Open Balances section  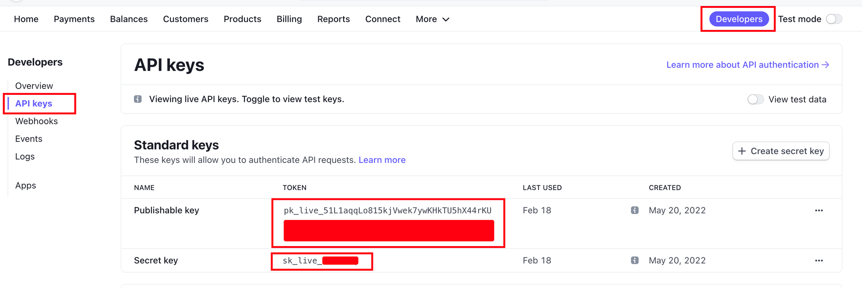click(129, 19)
